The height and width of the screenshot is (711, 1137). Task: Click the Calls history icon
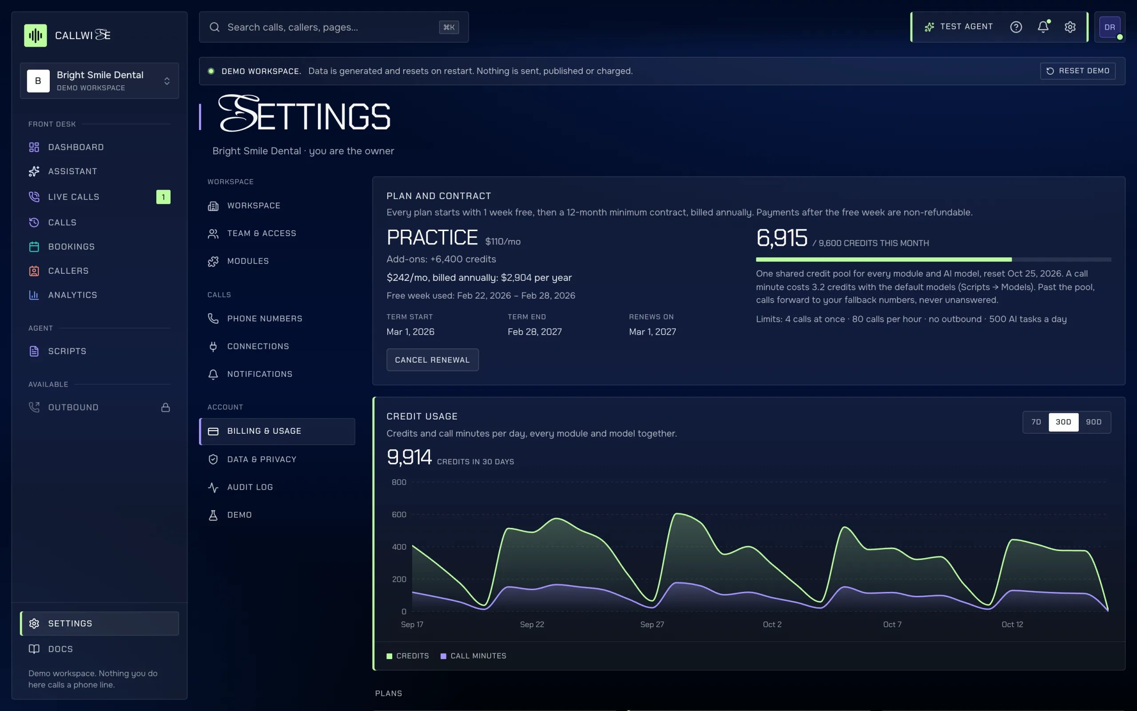34,223
